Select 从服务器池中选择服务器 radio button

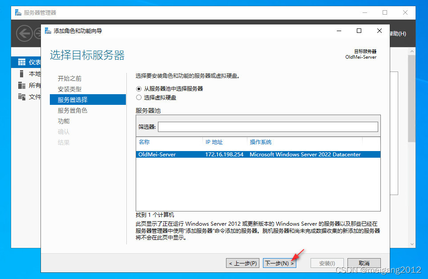(139, 89)
